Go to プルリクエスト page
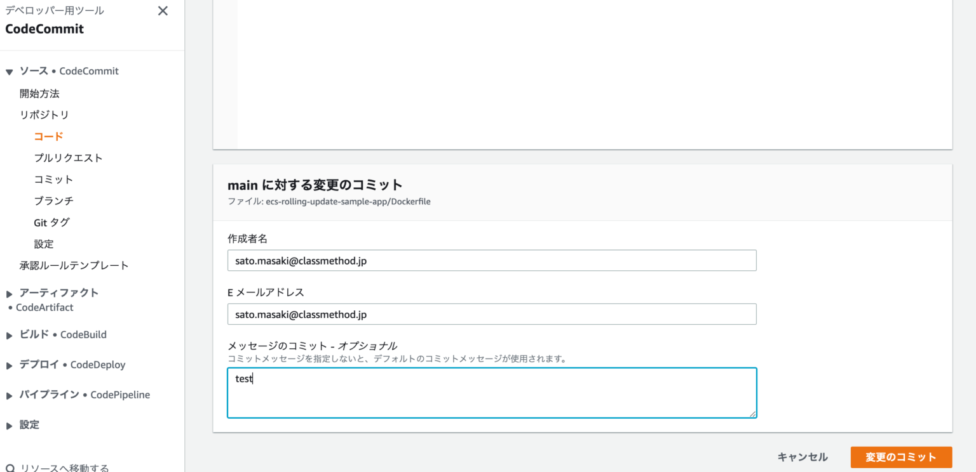This screenshot has width=976, height=472. (x=68, y=158)
